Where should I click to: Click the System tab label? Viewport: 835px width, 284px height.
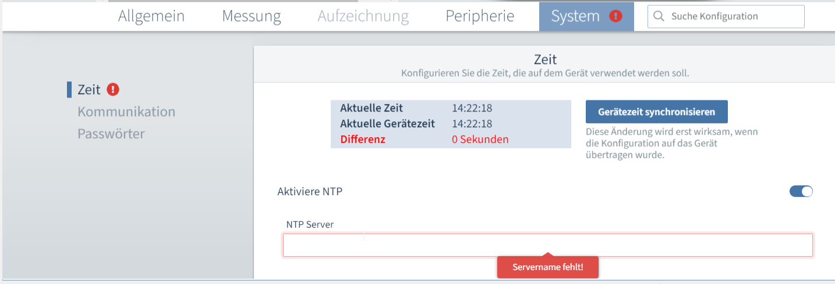pyautogui.click(x=575, y=16)
